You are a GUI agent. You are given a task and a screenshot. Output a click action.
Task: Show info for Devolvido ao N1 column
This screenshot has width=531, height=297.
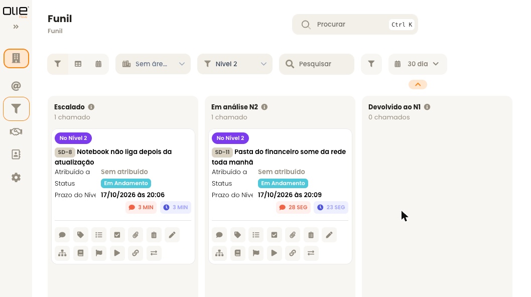[427, 107]
